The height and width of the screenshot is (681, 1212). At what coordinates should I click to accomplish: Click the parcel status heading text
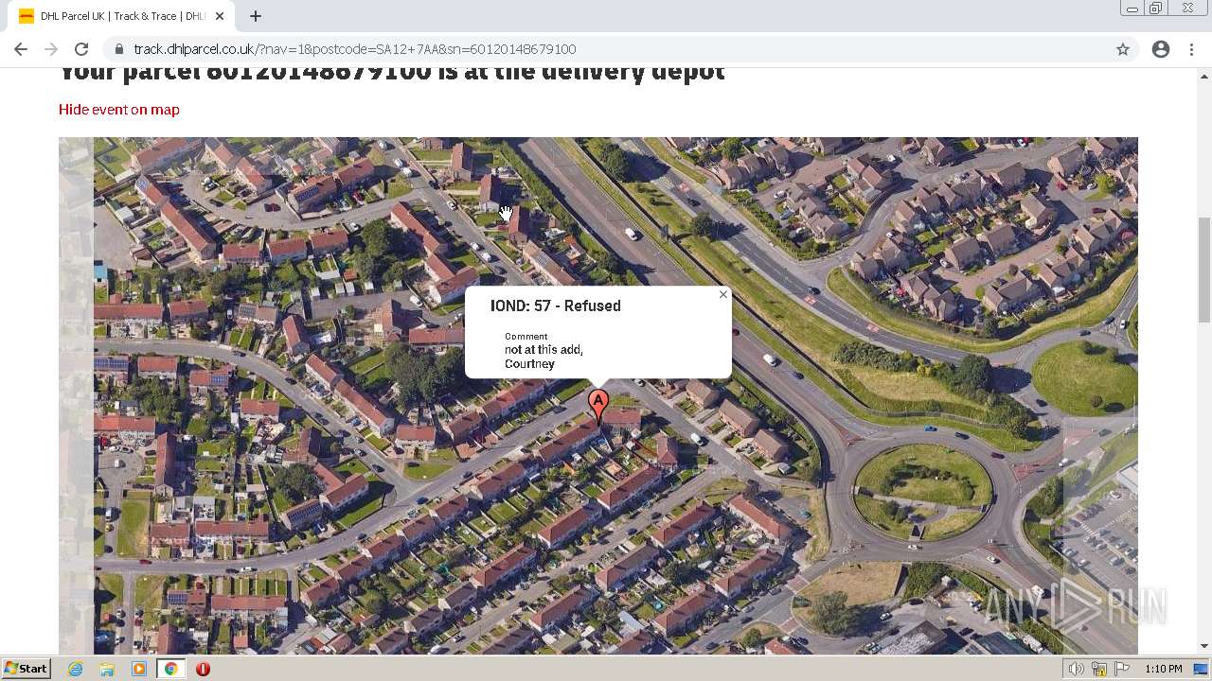coord(392,73)
